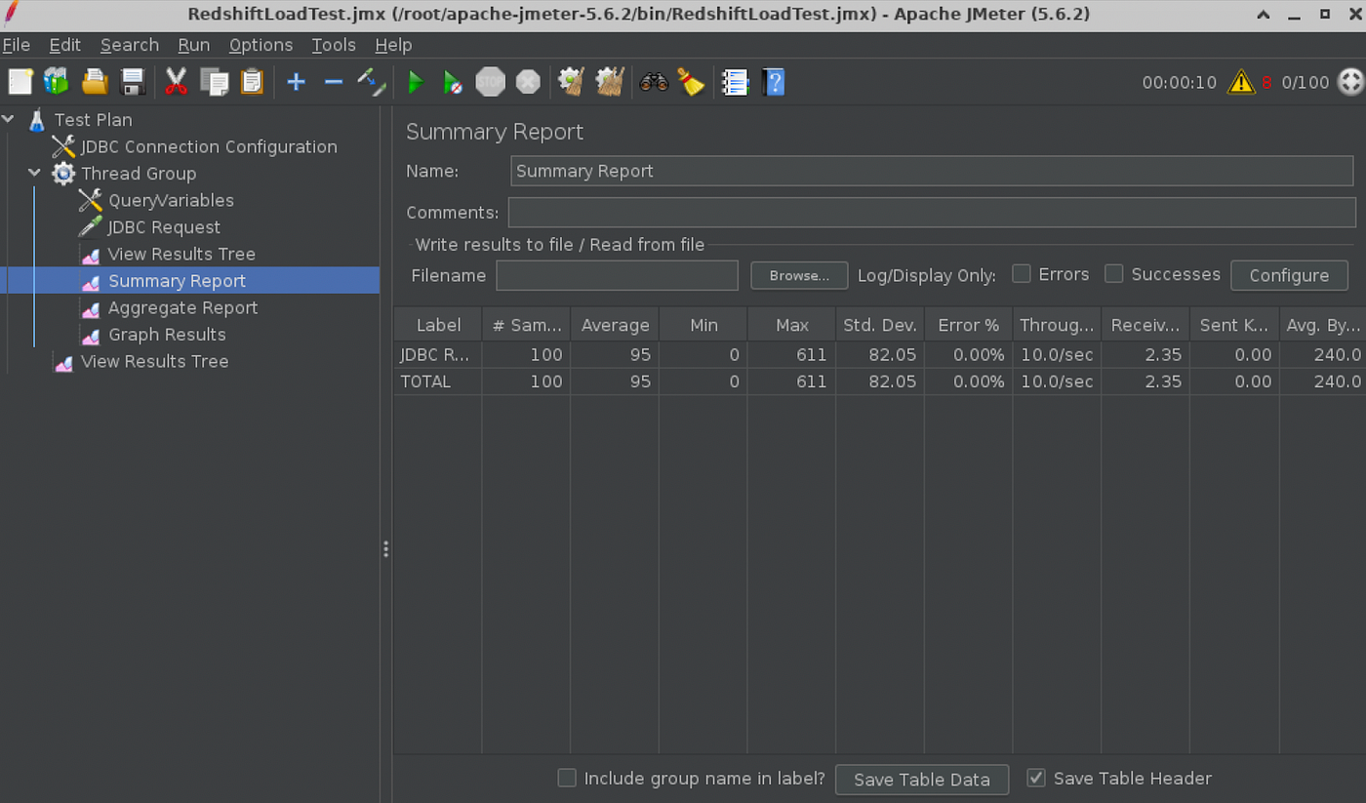Click the Filename input field

click(617, 275)
